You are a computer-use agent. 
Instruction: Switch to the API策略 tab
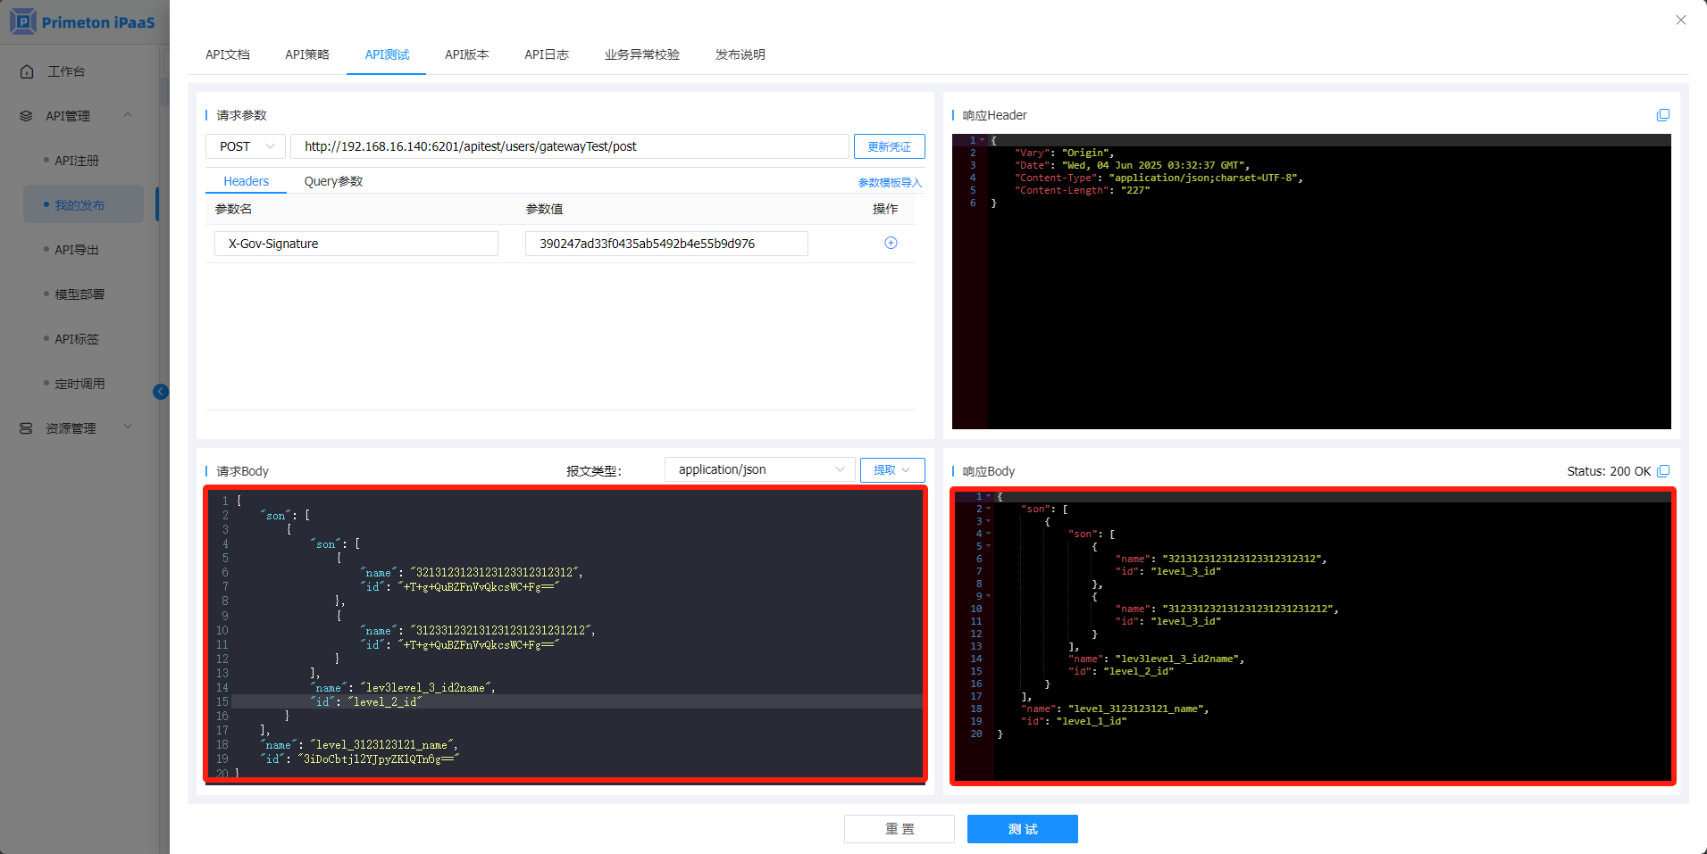pyautogui.click(x=307, y=54)
